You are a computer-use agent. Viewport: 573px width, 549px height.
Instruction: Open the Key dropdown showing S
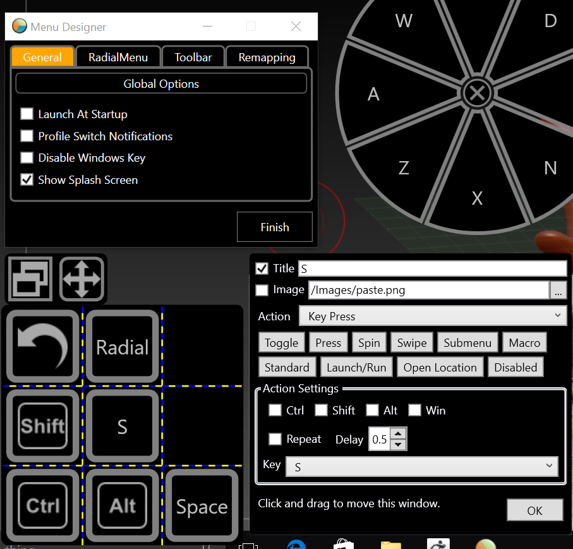[422, 466]
